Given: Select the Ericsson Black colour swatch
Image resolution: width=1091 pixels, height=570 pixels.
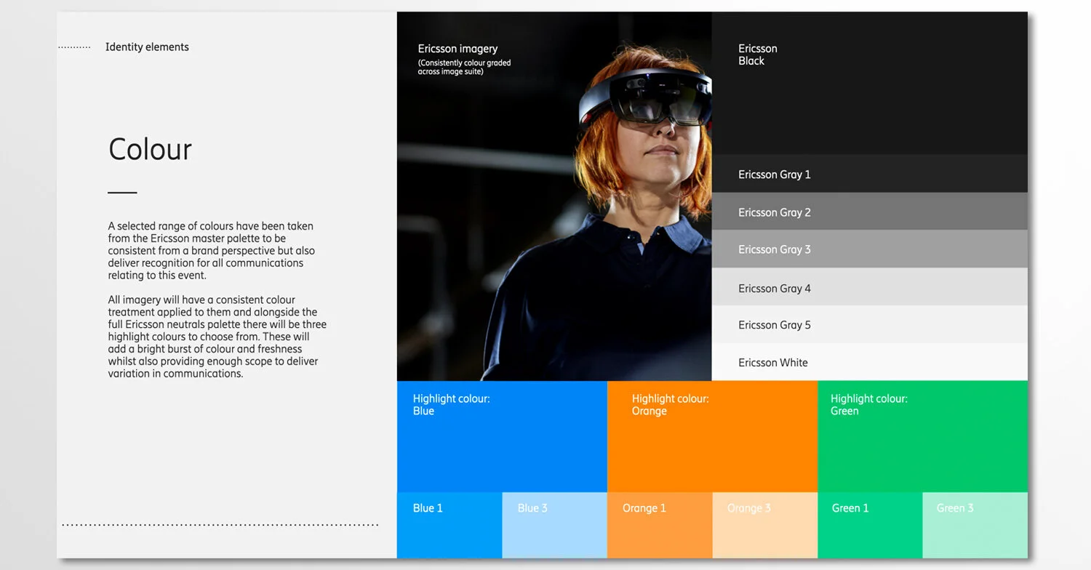Looking at the screenshot, I should [x=869, y=83].
